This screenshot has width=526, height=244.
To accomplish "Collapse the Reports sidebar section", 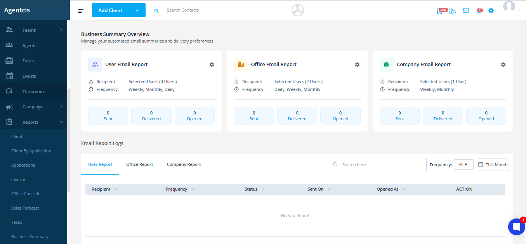I will 61,122.
